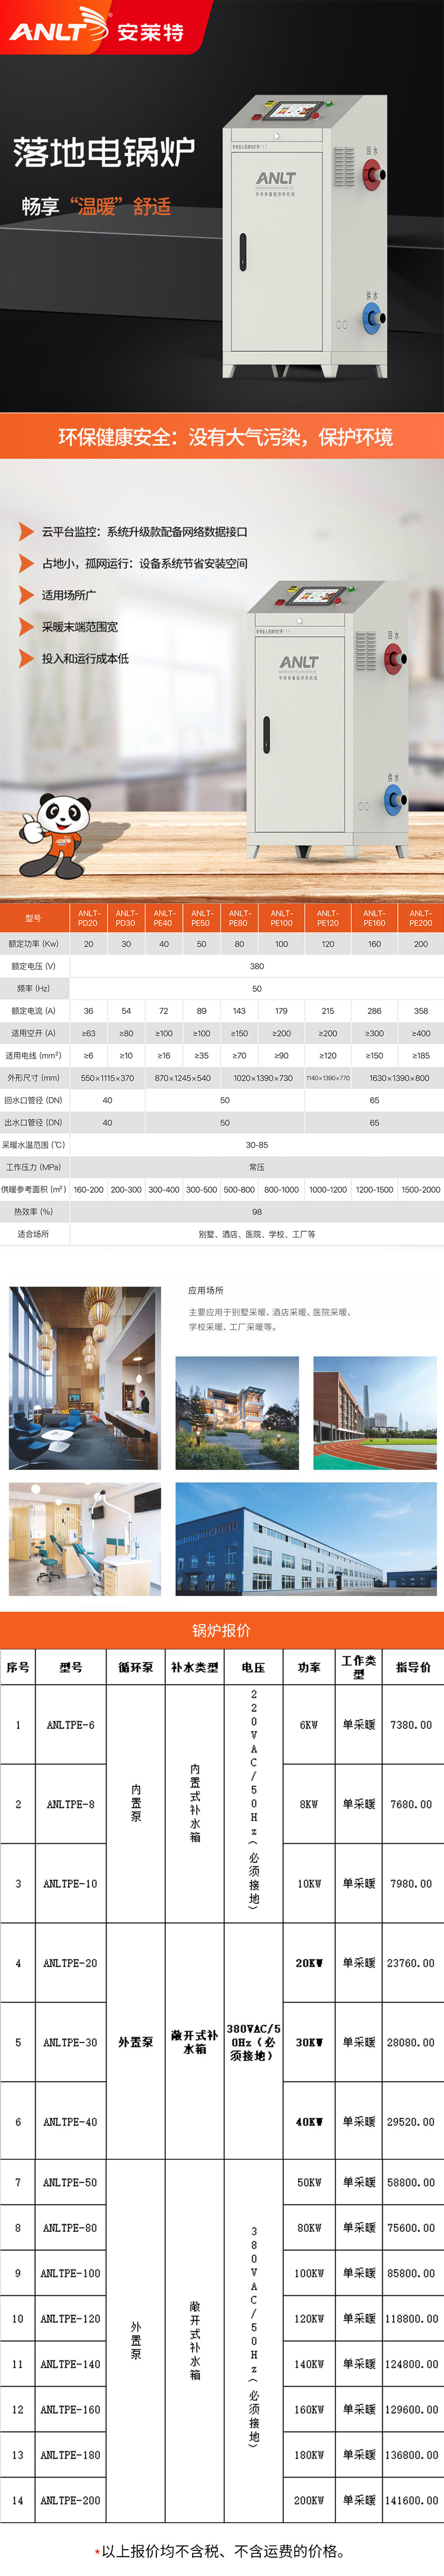Click the 序号 column header
The width and height of the screenshot is (444, 2576).
pos(18,1667)
